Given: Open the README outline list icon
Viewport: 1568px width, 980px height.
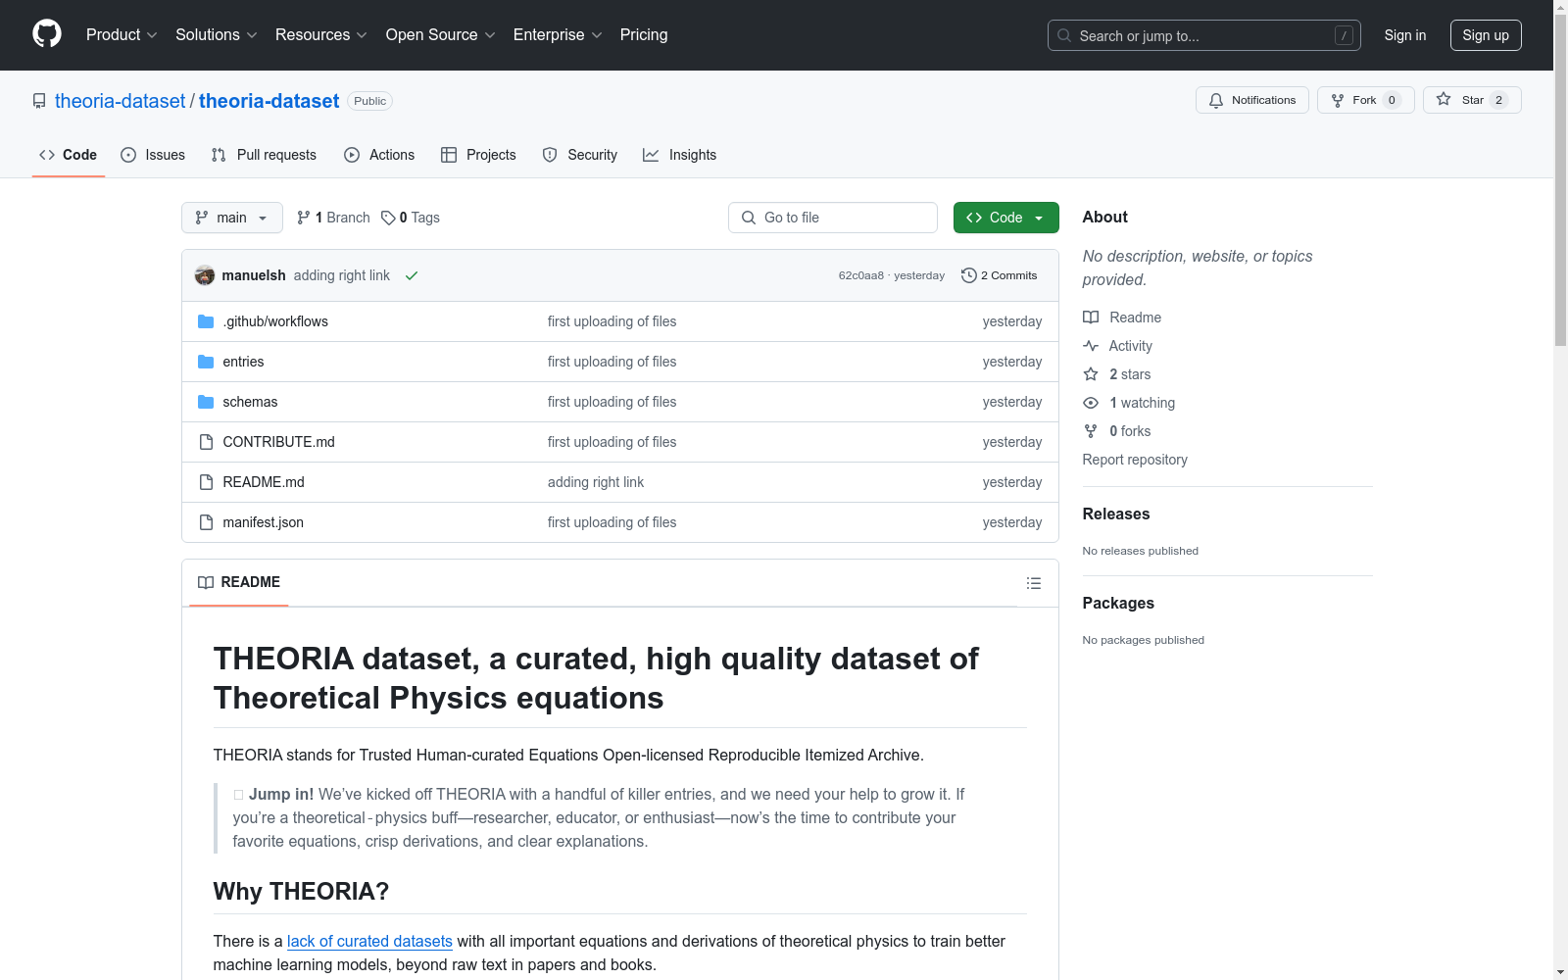Looking at the screenshot, I should click(1034, 583).
